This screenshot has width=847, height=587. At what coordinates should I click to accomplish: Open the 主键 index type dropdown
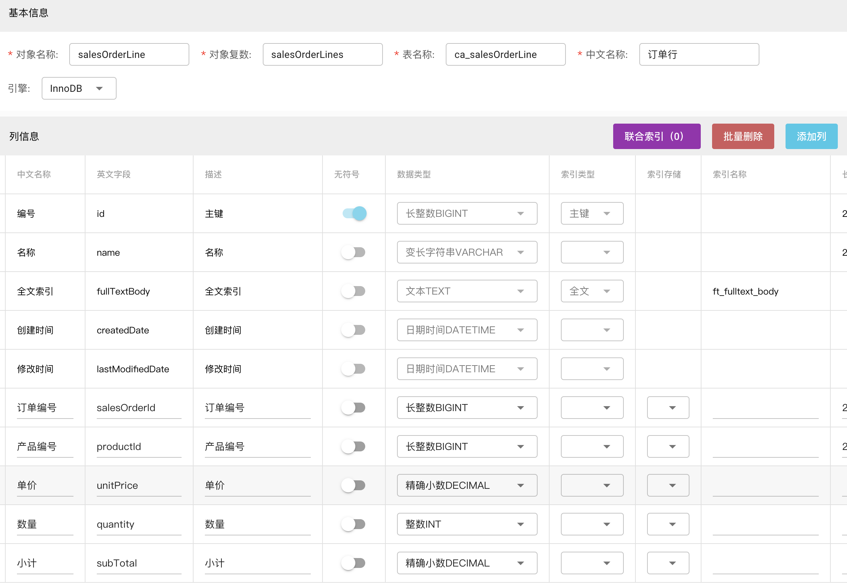[591, 213]
